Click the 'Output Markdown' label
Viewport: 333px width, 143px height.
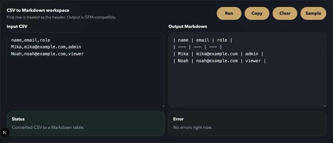click(188, 26)
